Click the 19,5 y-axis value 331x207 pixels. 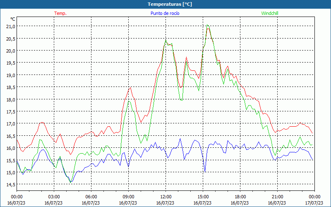11,63
